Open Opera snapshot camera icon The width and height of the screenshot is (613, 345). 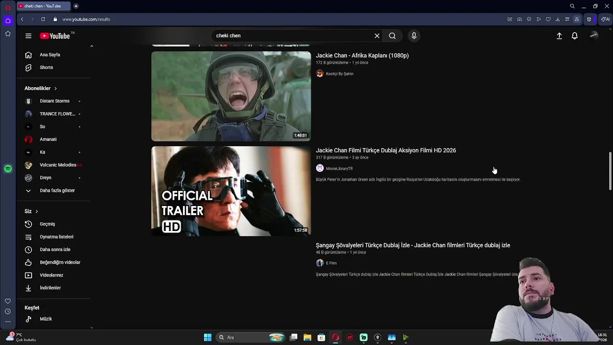[519, 19]
